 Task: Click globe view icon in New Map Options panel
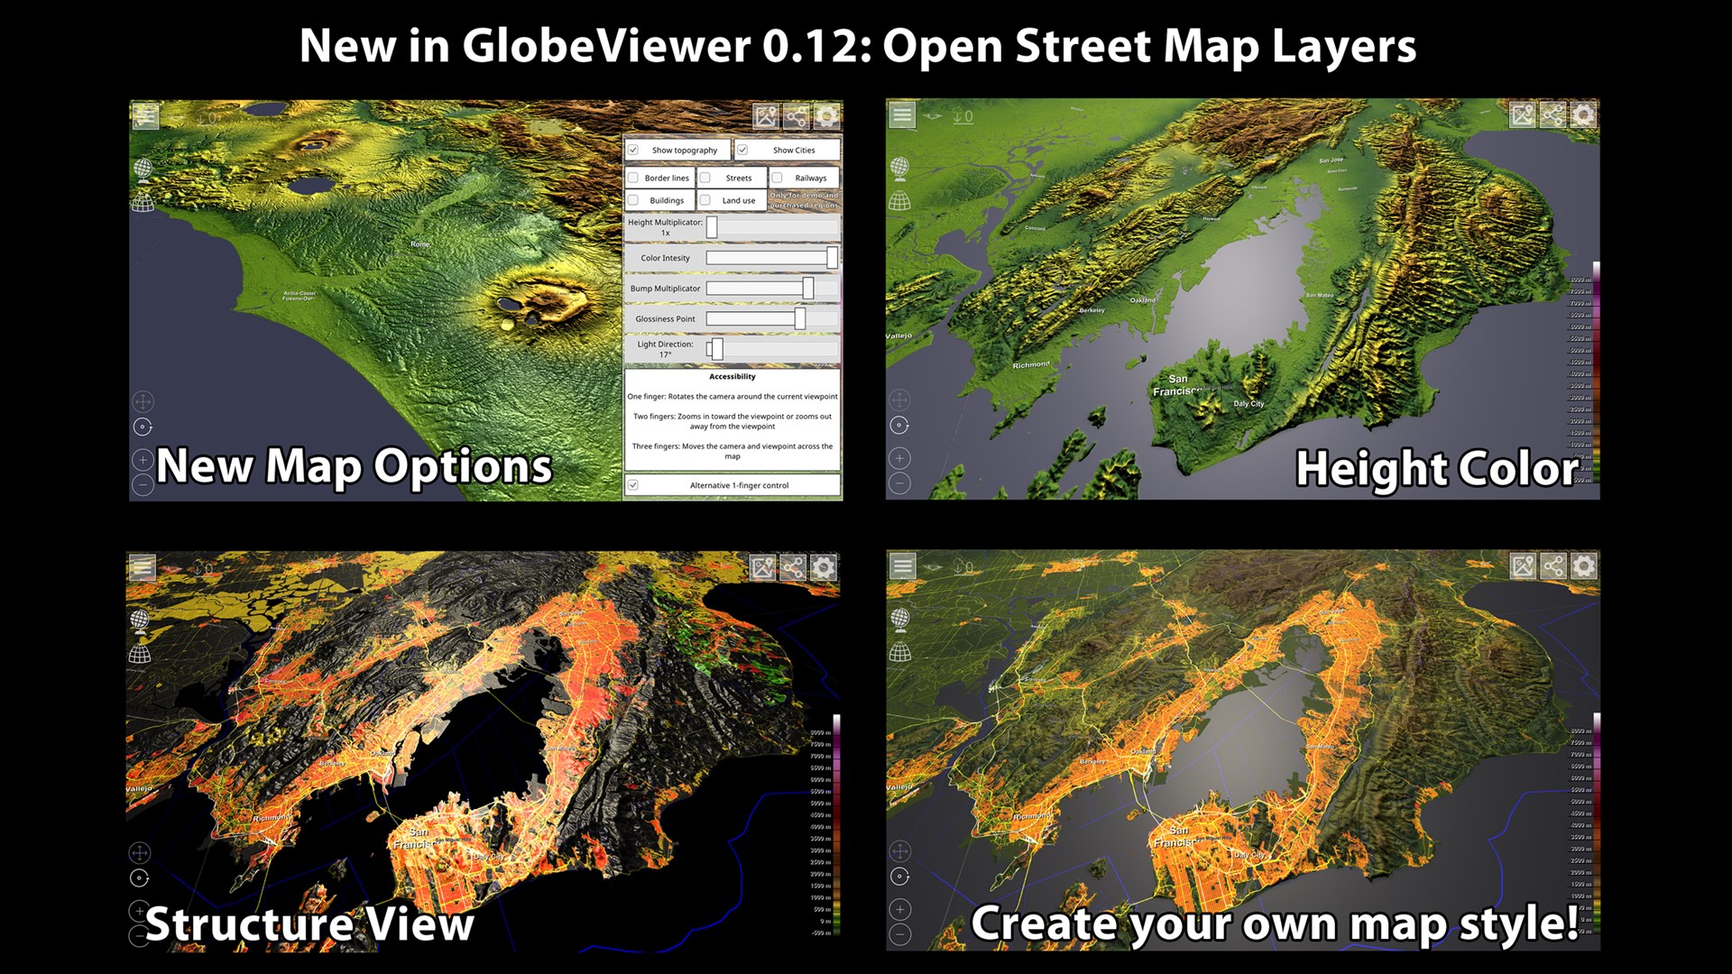click(x=143, y=169)
